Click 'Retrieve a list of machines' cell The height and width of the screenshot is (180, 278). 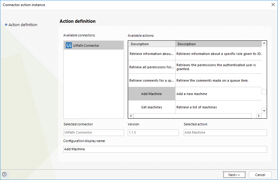pos(218,107)
